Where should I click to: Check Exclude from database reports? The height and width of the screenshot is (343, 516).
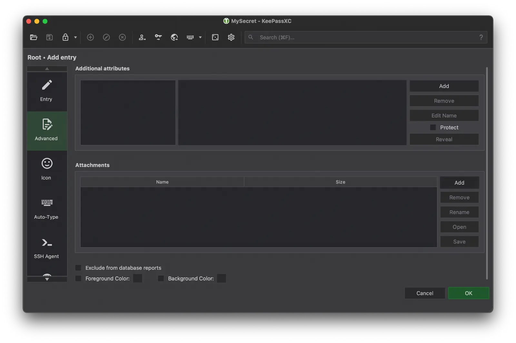[78, 267]
